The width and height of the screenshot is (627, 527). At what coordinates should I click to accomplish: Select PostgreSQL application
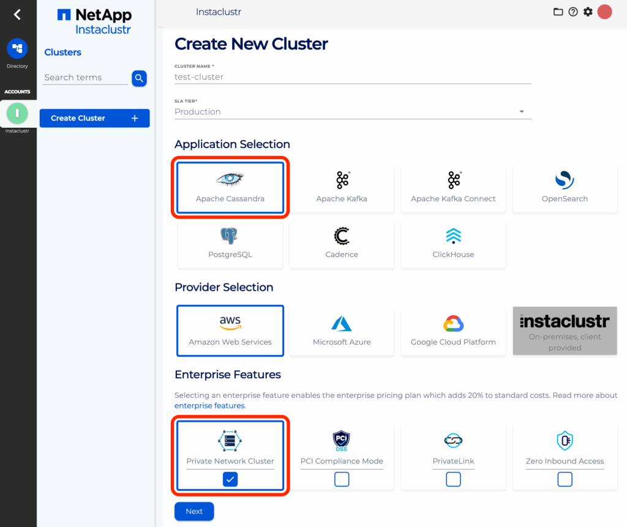[x=230, y=244]
